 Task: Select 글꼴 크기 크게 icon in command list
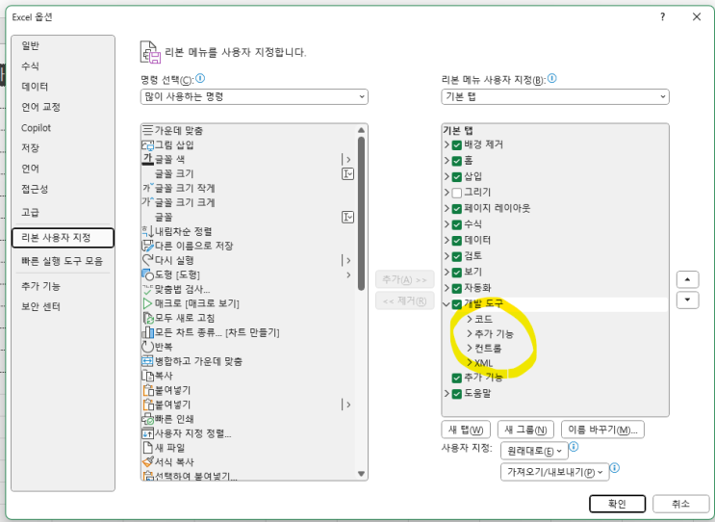(148, 202)
